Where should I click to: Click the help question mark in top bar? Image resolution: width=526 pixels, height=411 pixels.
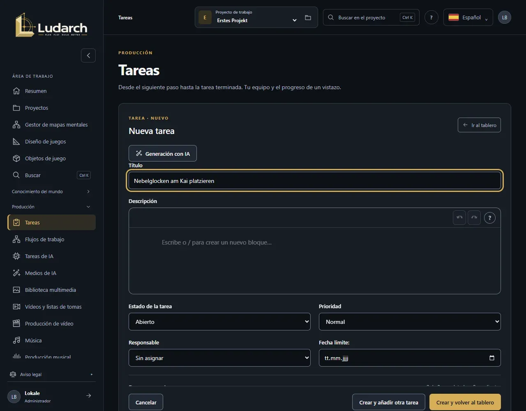[431, 18]
